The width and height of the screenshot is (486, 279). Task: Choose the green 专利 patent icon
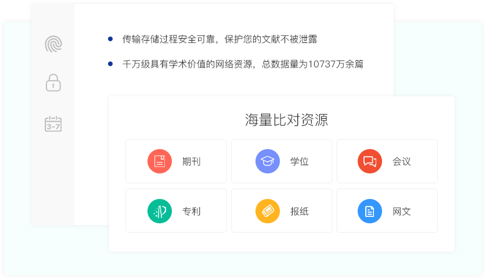pyautogui.click(x=160, y=211)
